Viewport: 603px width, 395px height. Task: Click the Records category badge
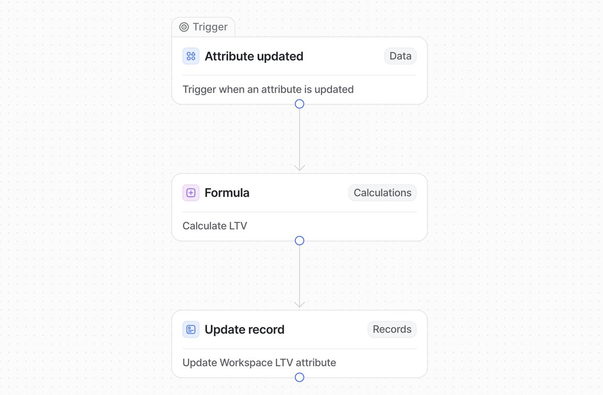tap(392, 329)
